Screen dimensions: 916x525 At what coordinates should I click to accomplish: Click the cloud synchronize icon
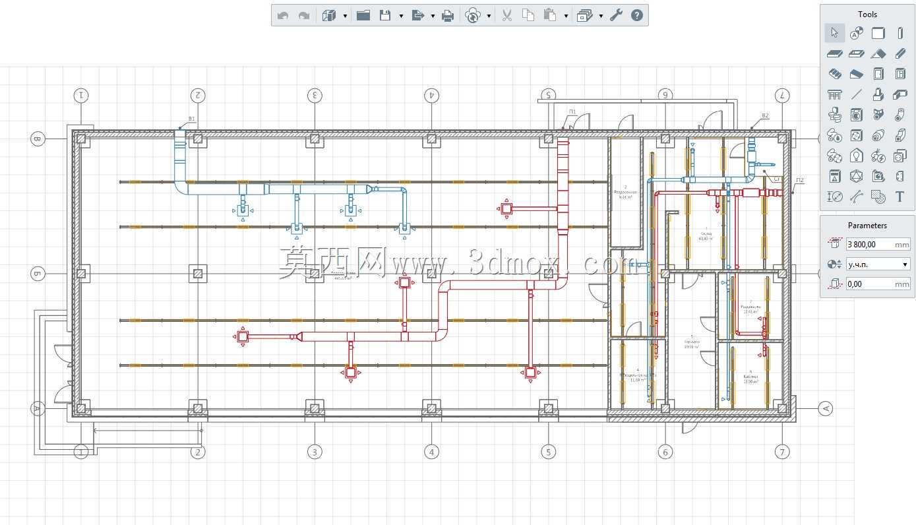coord(472,15)
